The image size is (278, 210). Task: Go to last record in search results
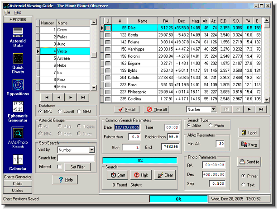(x=261, y=109)
